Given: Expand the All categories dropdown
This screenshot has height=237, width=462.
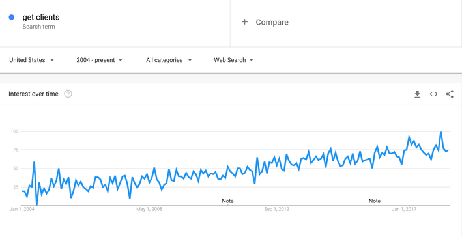Looking at the screenshot, I should (169, 60).
